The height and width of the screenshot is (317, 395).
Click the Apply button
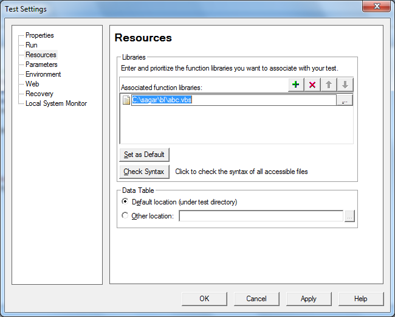309,299
